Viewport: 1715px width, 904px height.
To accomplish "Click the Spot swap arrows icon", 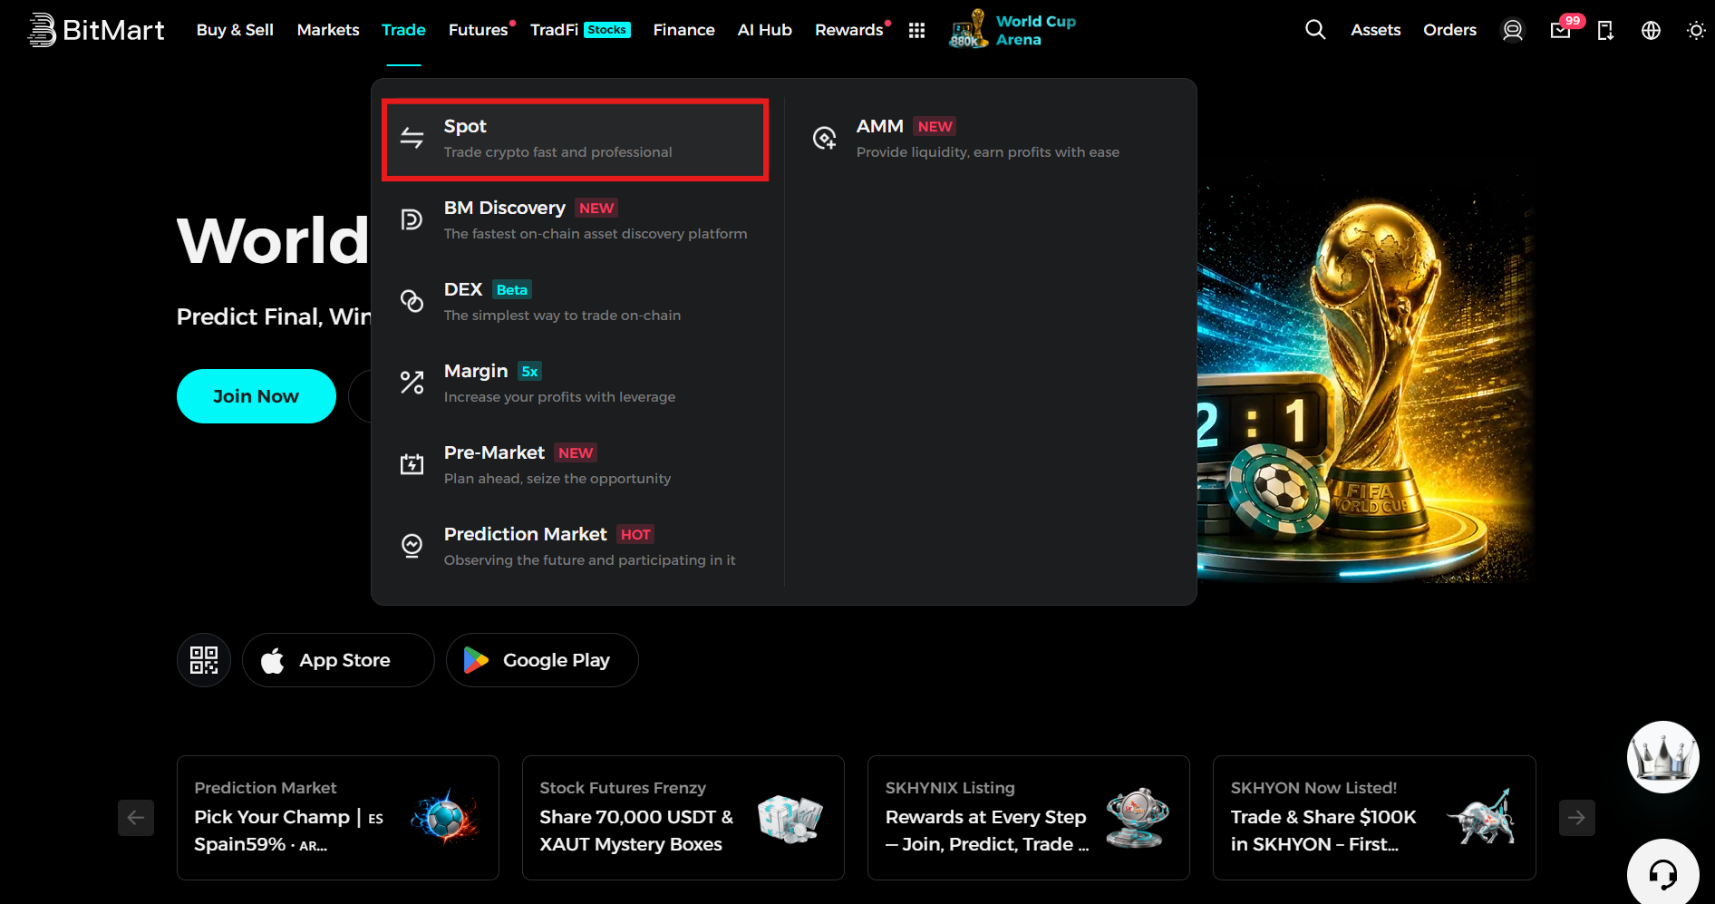I will [x=412, y=138].
